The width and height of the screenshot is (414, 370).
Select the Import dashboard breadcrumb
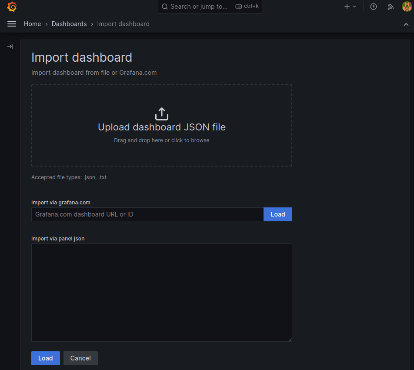tap(123, 24)
